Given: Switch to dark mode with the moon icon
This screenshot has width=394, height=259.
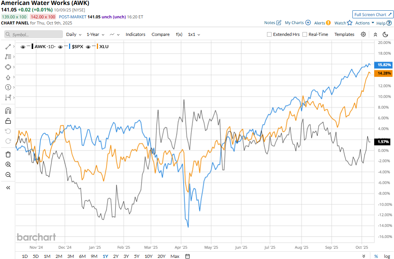Looking at the screenshot, I should click(x=385, y=34).
